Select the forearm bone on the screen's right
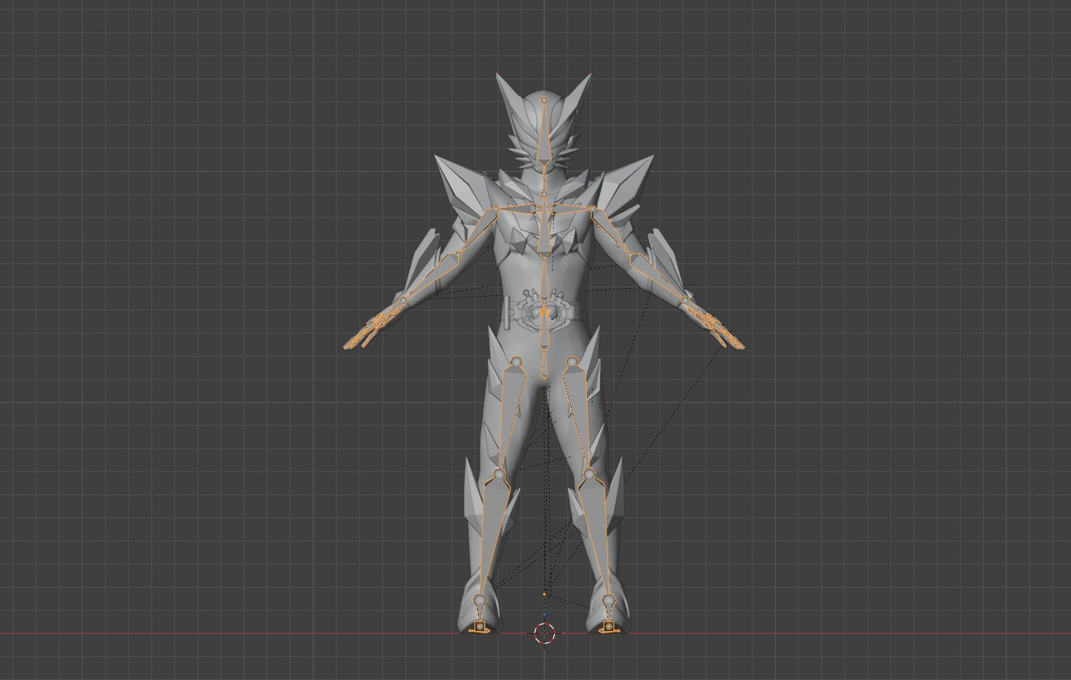 coord(658,278)
